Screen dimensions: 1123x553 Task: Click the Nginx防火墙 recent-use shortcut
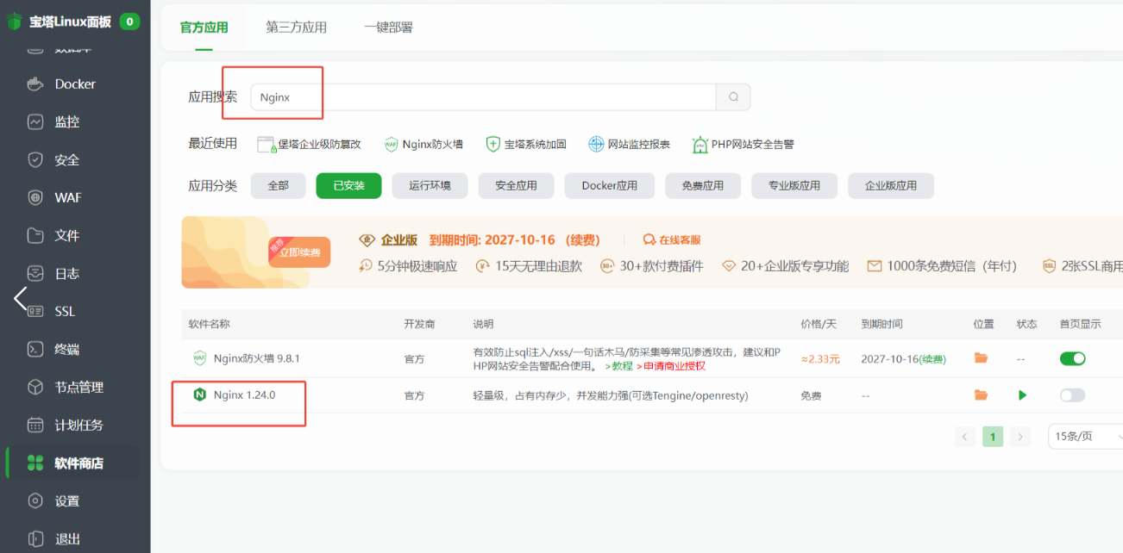[423, 145]
